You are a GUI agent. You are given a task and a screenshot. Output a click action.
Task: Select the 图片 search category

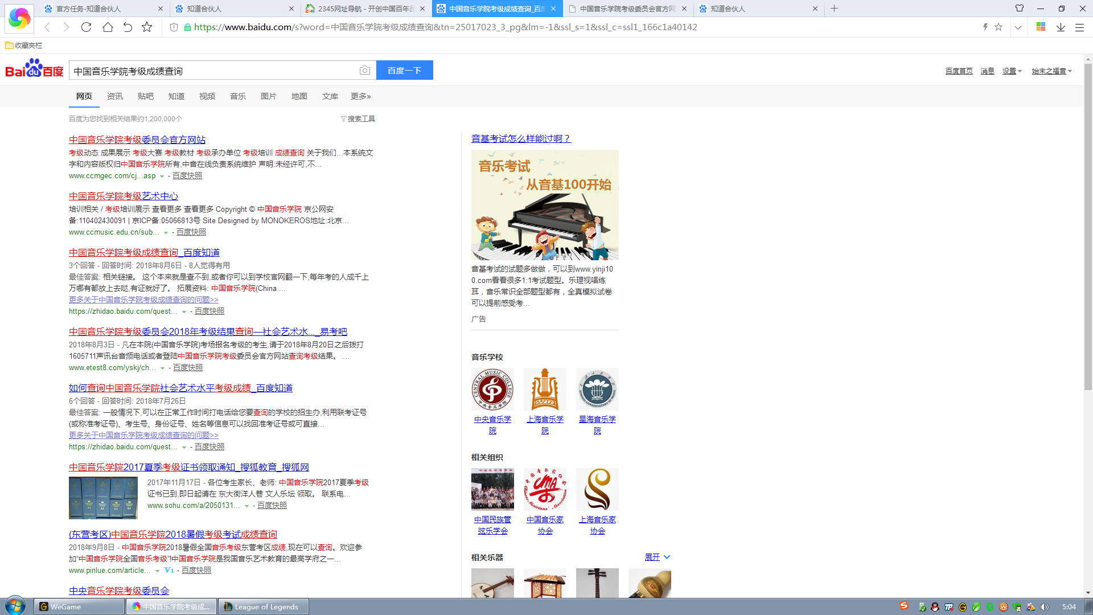(x=269, y=96)
